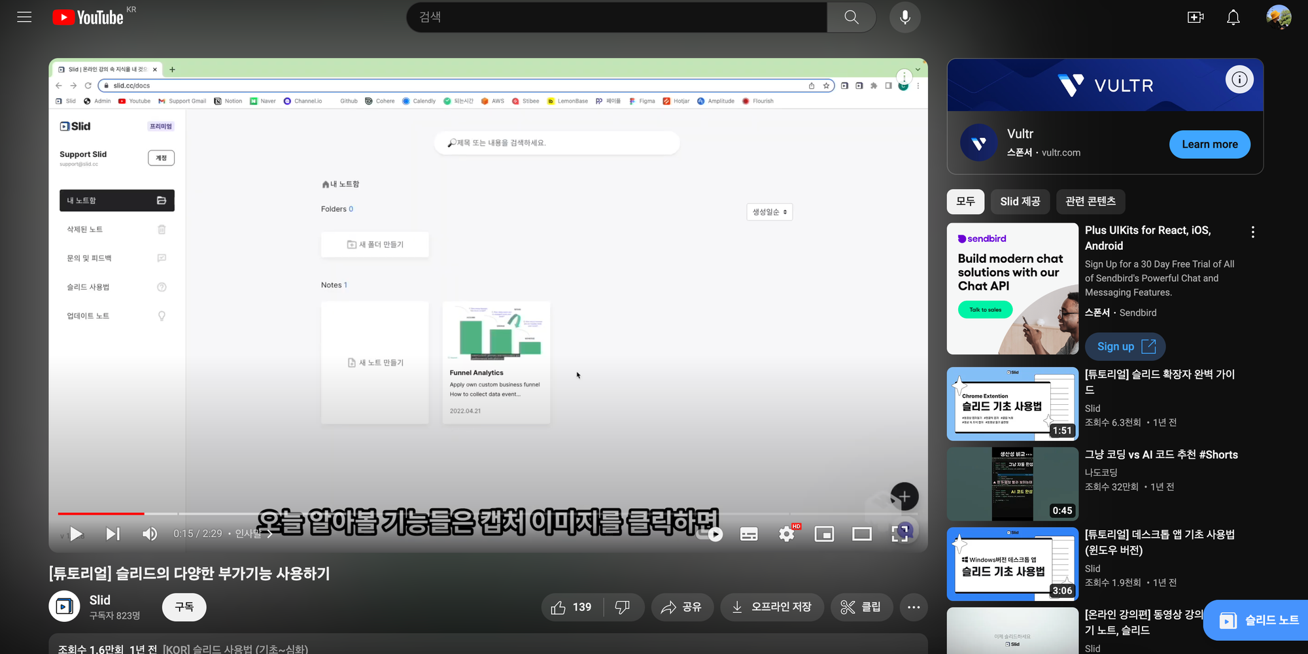1308x654 pixels.
Task: Subscribe to Slid channel with 구독
Action: point(184,607)
